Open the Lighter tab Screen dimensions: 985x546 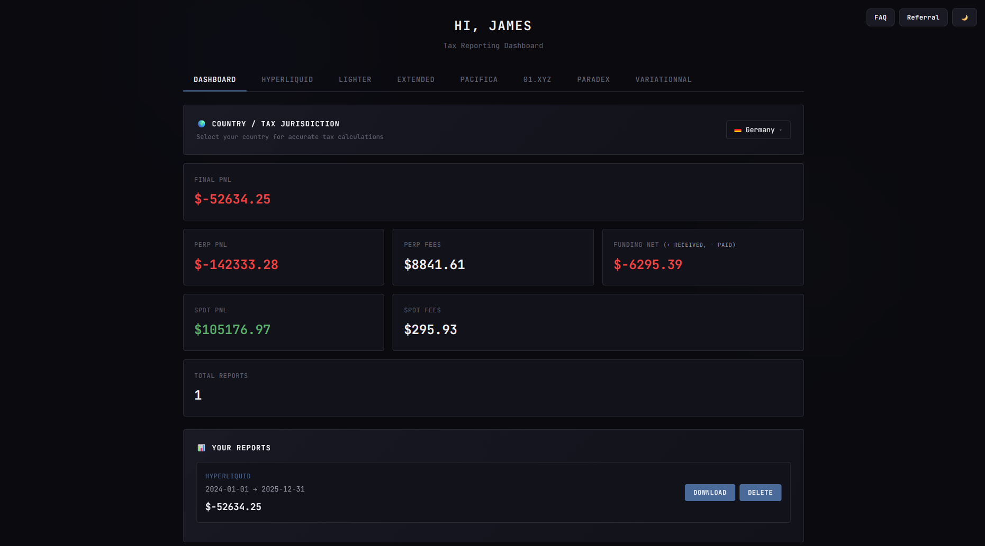point(355,80)
